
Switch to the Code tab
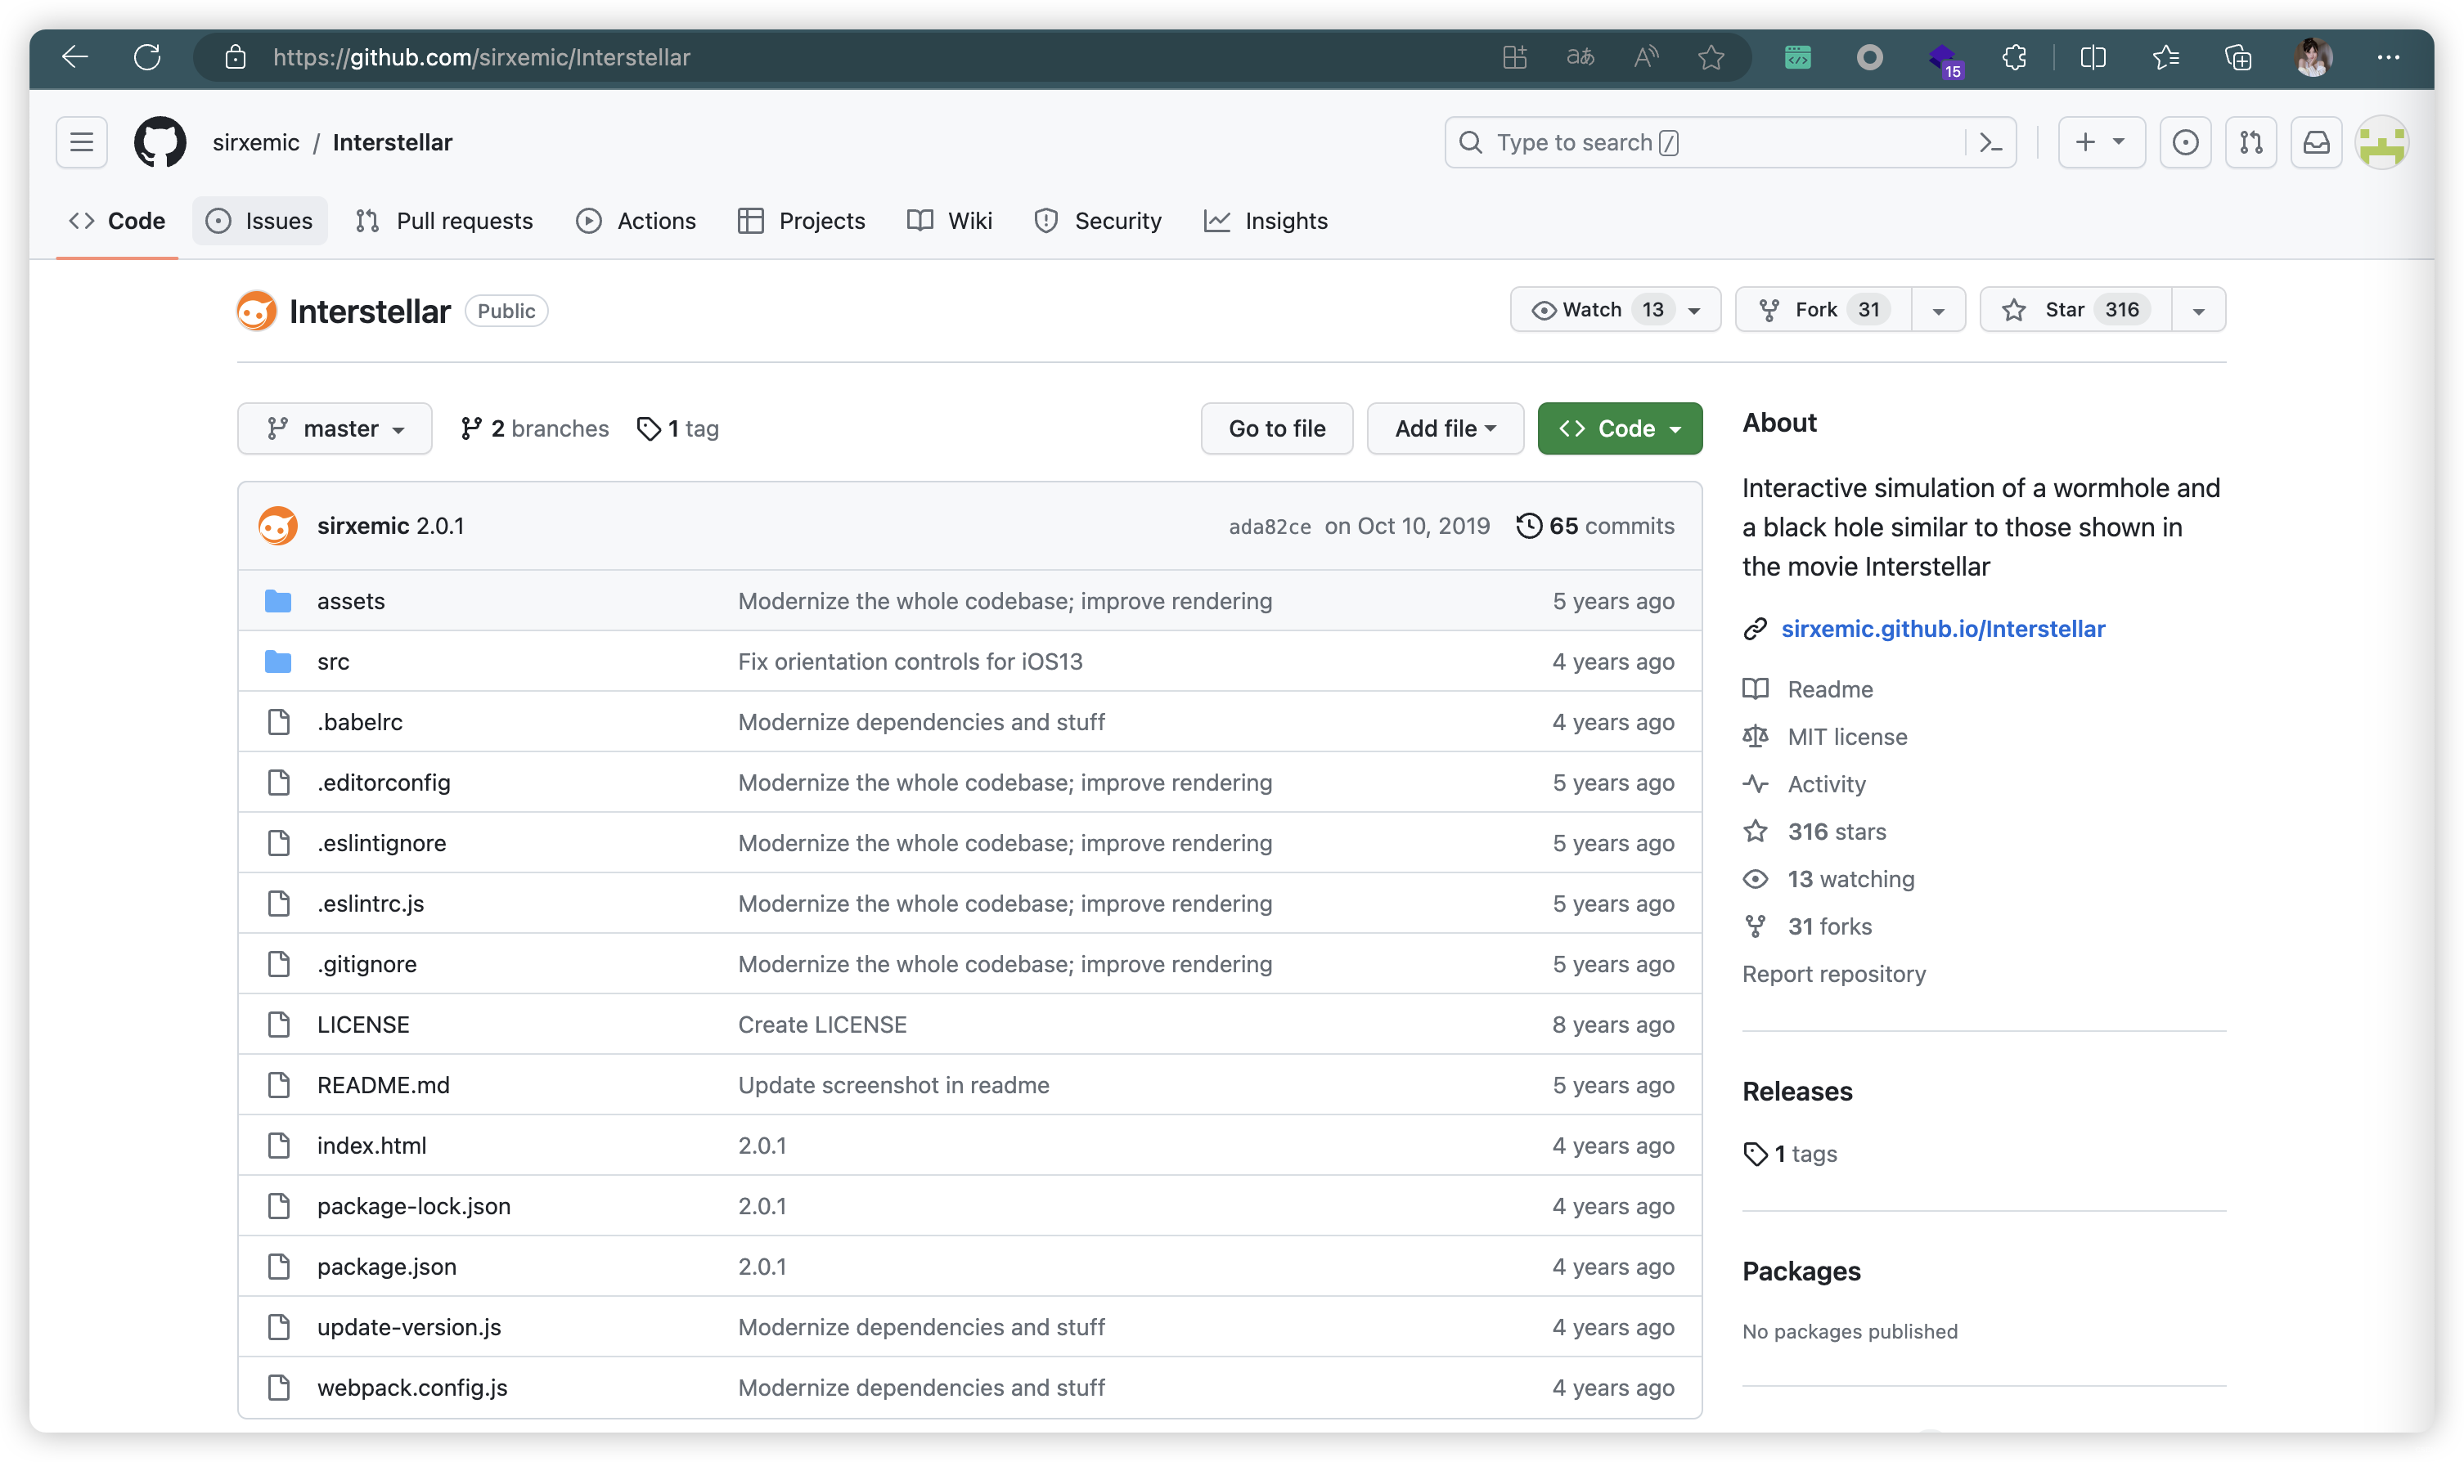pyautogui.click(x=116, y=221)
